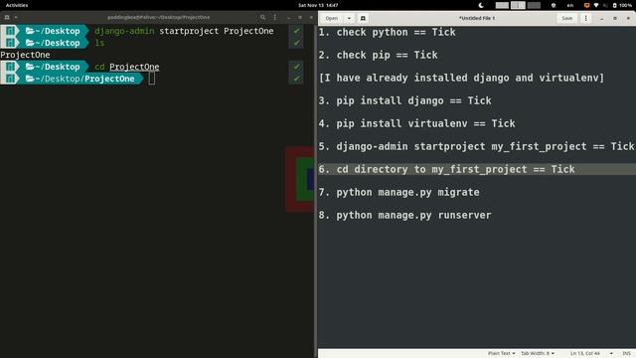Click green checkmark beside cd ProjectOne command

coord(296,67)
